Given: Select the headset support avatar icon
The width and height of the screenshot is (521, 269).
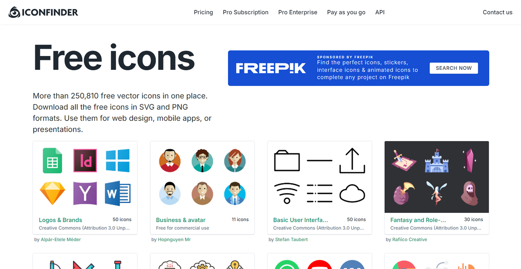Looking at the screenshot, I should click(170, 161).
